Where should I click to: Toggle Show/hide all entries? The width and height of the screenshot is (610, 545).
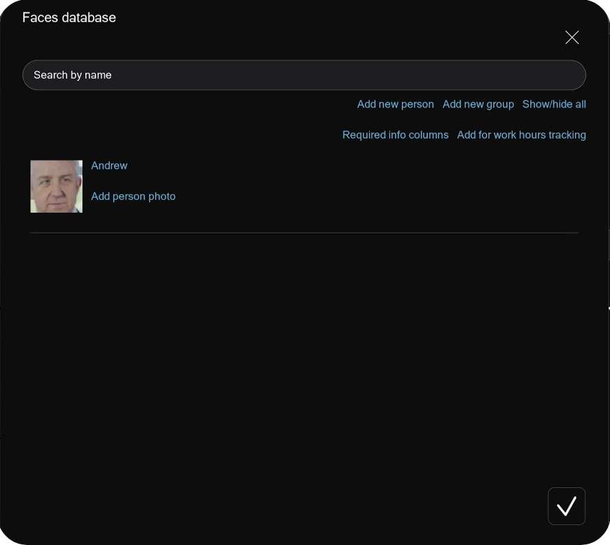pos(554,104)
